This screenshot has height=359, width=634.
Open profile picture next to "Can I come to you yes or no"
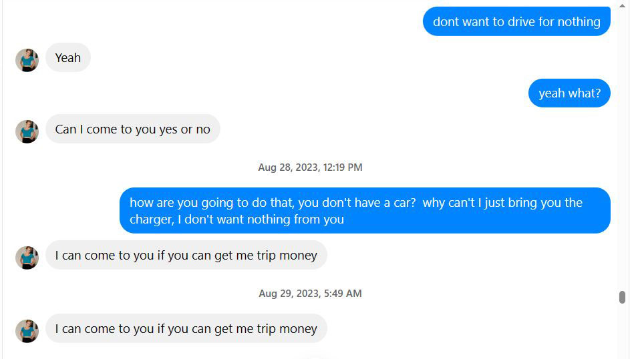[x=27, y=131]
